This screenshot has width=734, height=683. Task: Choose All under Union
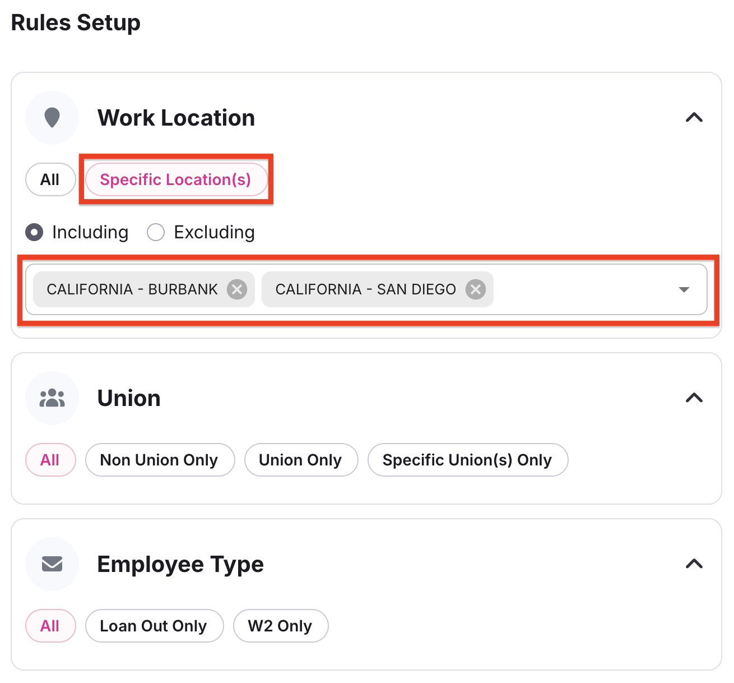(x=50, y=460)
